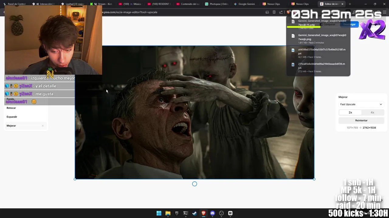Click the 2742×1538 output resolution text
The width and height of the screenshot is (389, 218).
tap(369, 128)
